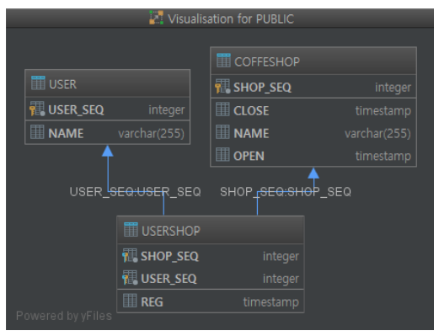The image size is (439, 336).
Task: Select the REG column name in USERSHOP
Action: 152,302
